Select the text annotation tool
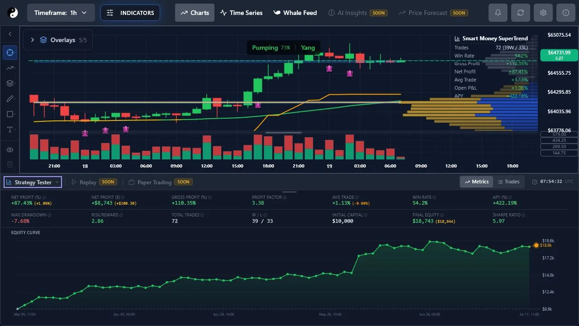579x326 pixels. tap(10, 129)
